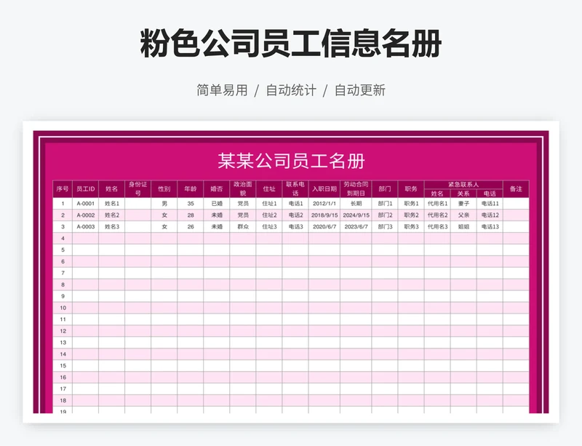Image resolution: width=582 pixels, height=446 pixels.
Task: Click the 代用名2 emergency contact cell
Action: tap(437, 215)
